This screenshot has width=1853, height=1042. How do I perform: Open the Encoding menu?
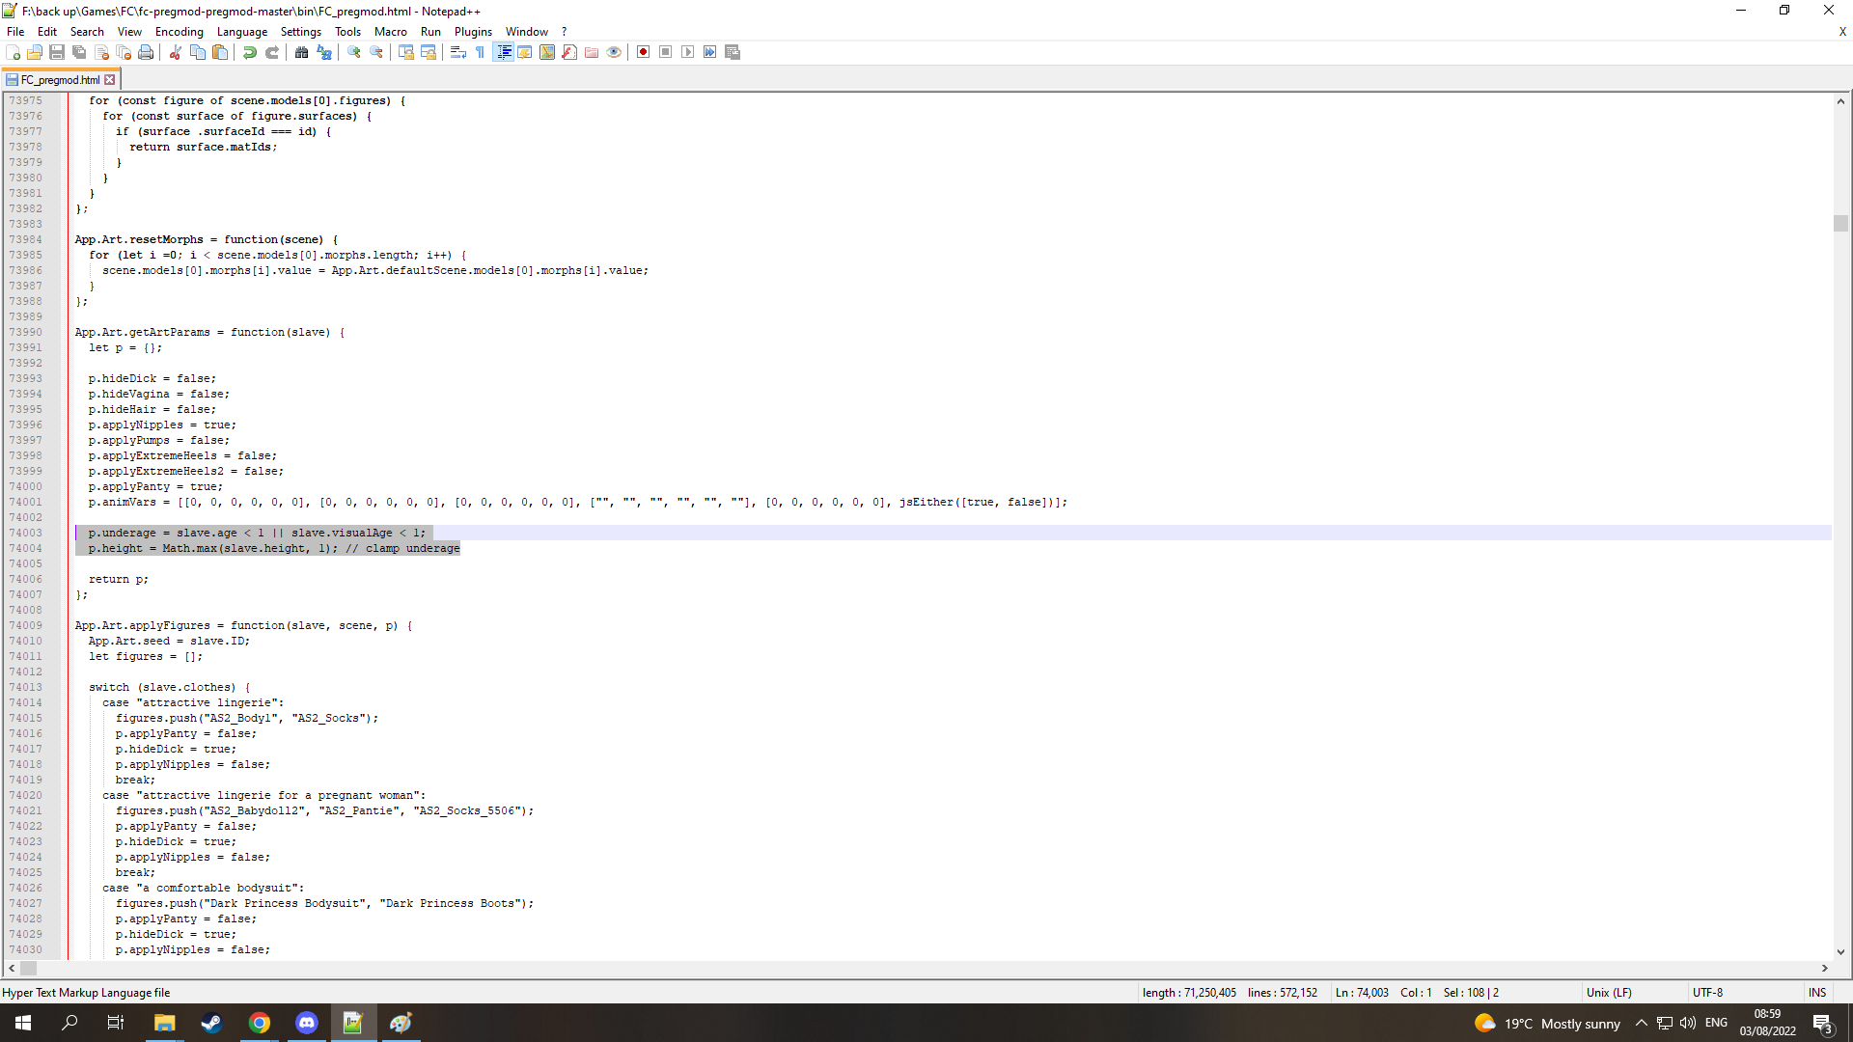click(x=179, y=32)
